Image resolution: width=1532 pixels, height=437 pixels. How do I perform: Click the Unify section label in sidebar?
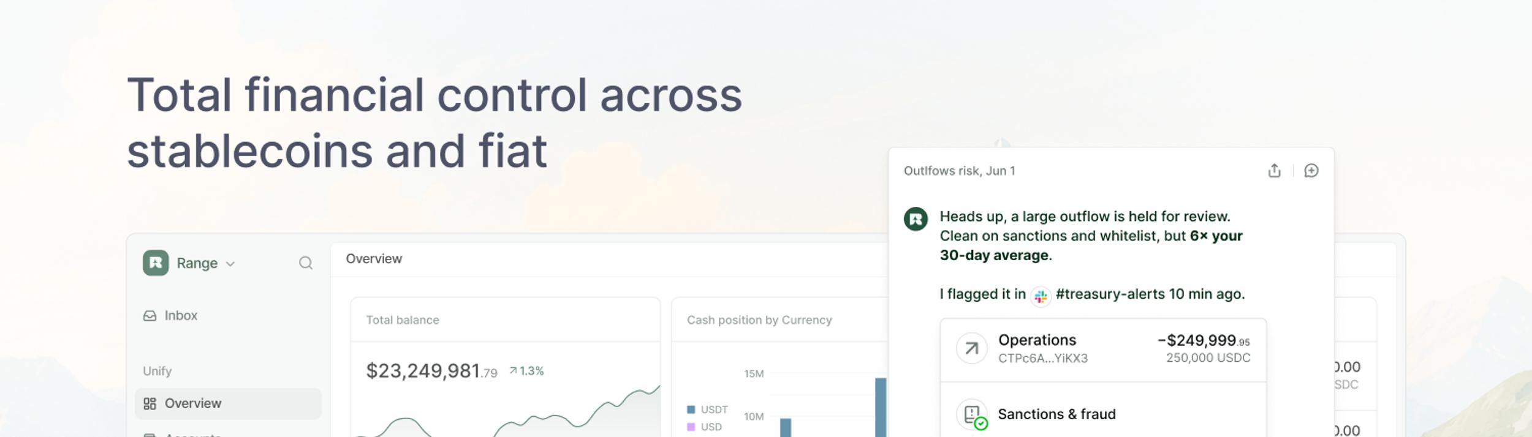tap(157, 372)
